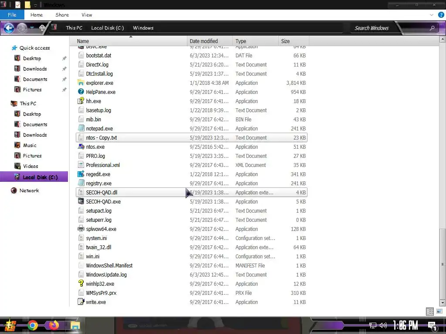Select the file named bootstat.dat
Screen dimensions: 446x334
coord(192,55)
